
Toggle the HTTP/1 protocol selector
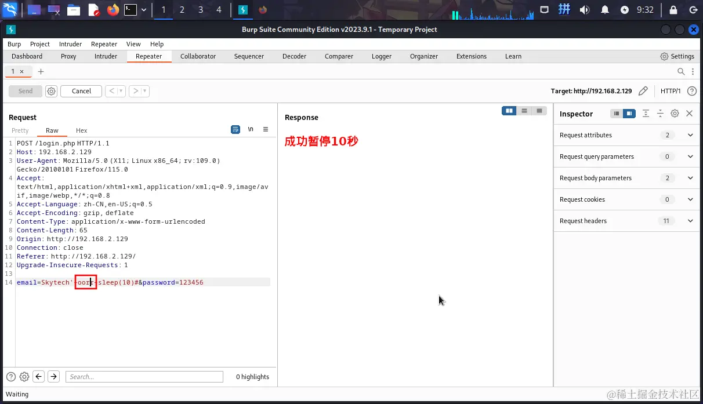(x=671, y=91)
